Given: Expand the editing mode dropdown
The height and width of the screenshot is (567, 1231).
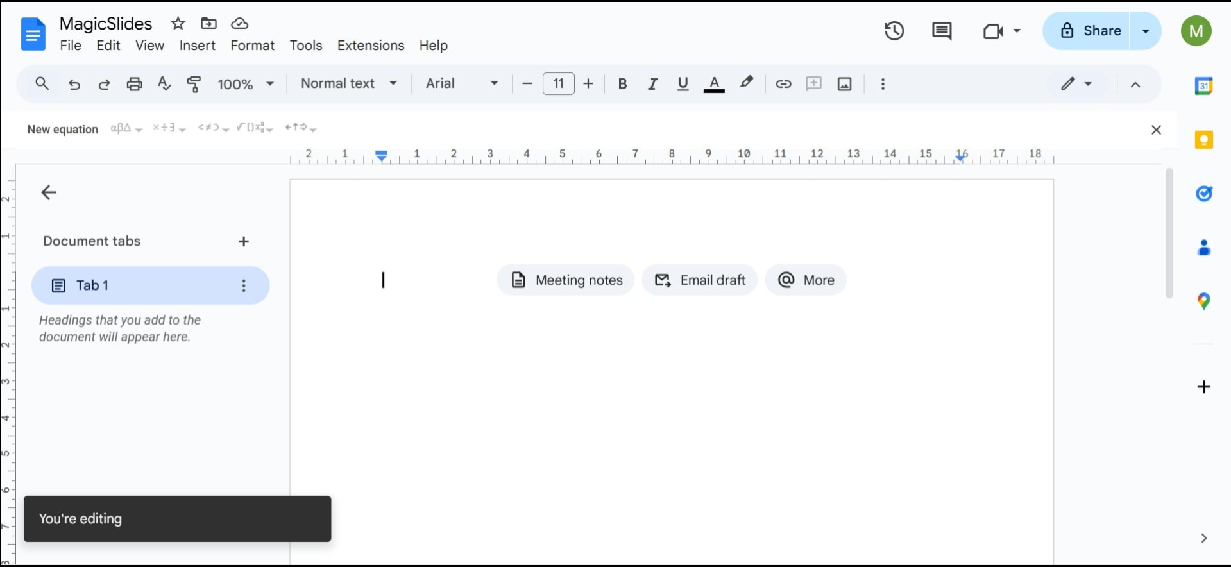Looking at the screenshot, I should tap(1088, 84).
